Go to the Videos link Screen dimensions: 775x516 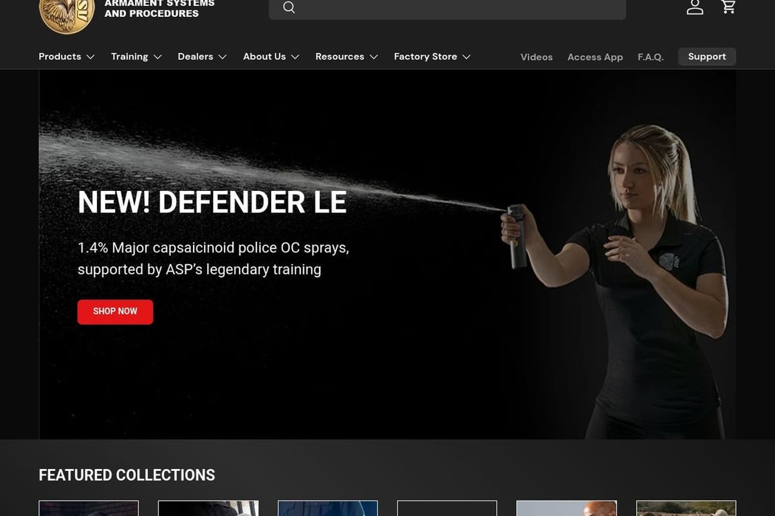pos(536,57)
